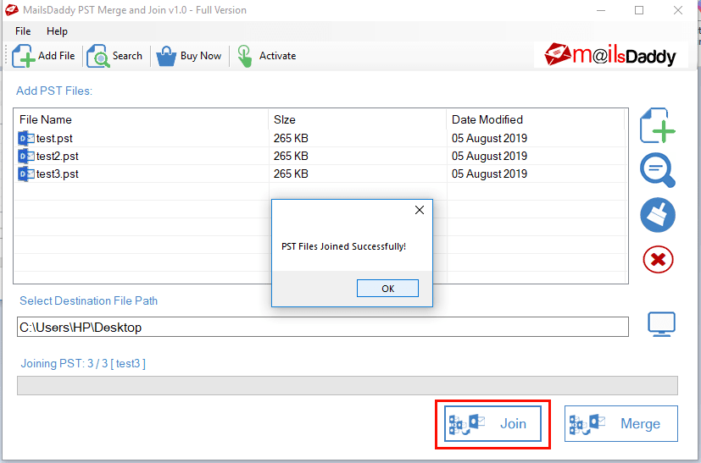Maximize the MailsDaddy window

click(639, 10)
